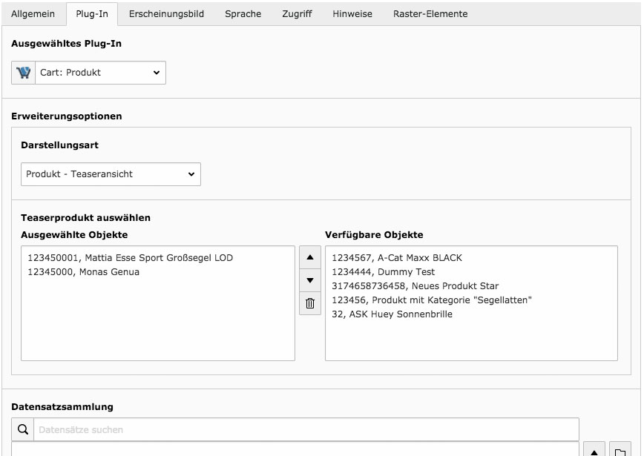
Task: Choose A-Cat Maxx BLACK from available objects
Action: pos(397,258)
